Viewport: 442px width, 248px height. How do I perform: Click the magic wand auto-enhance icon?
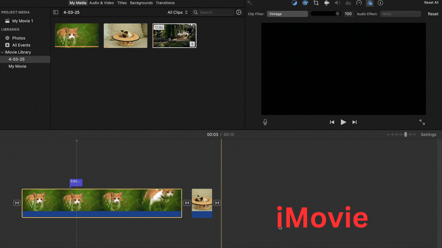pos(249,3)
